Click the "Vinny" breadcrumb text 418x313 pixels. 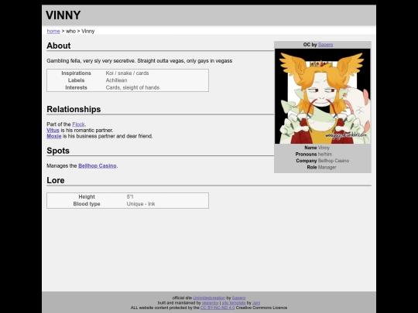88,31
